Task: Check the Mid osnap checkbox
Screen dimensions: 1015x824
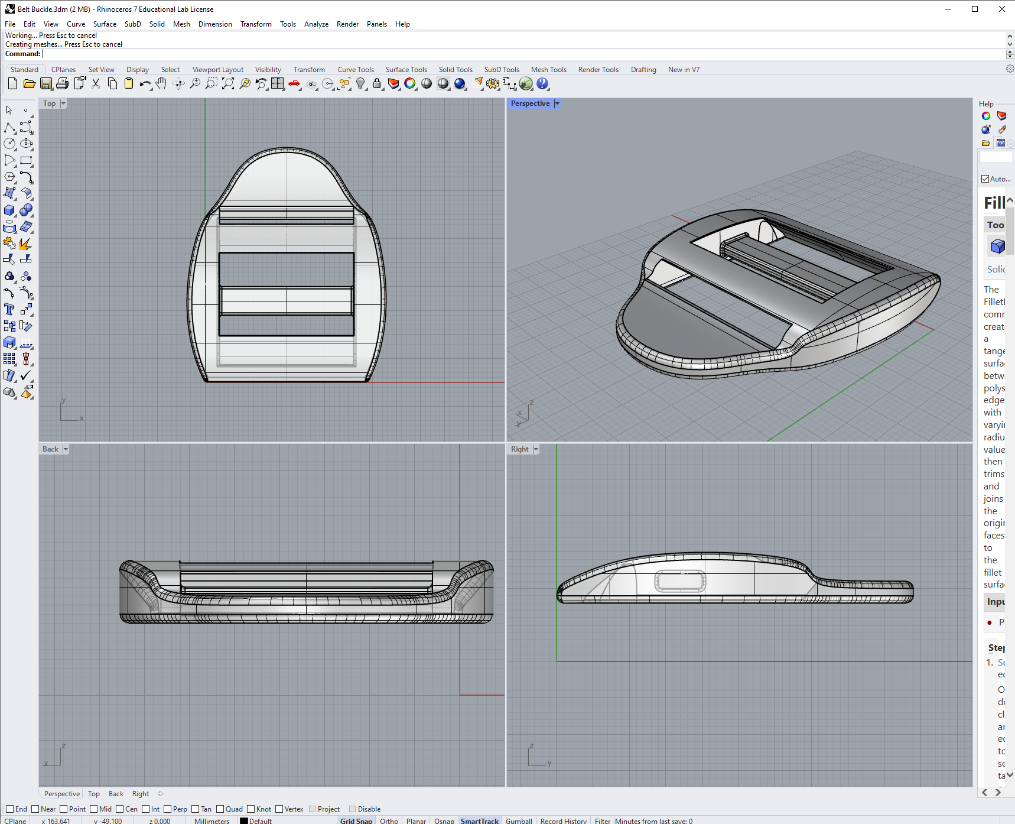Action: pyautogui.click(x=94, y=809)
